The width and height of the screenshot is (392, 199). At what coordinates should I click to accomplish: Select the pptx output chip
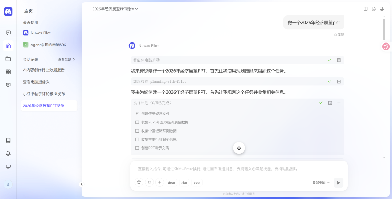pos(197,183)
